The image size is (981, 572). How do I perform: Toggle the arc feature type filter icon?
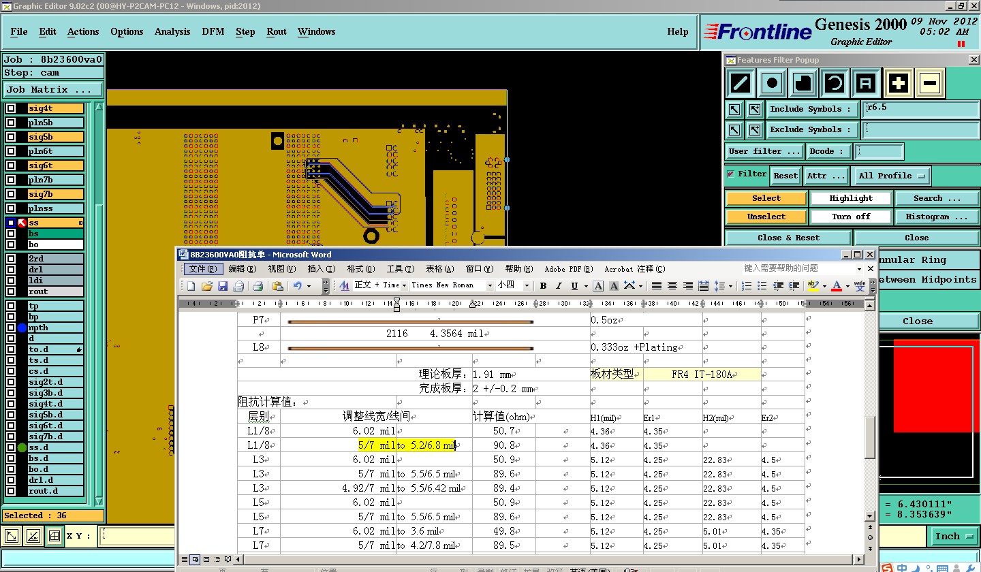pyautogui.click(x=835, y=84)
